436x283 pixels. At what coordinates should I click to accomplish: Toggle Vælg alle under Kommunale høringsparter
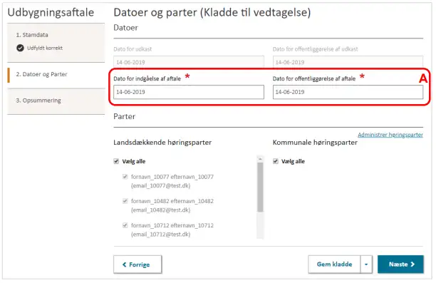[x=276, y=161]
